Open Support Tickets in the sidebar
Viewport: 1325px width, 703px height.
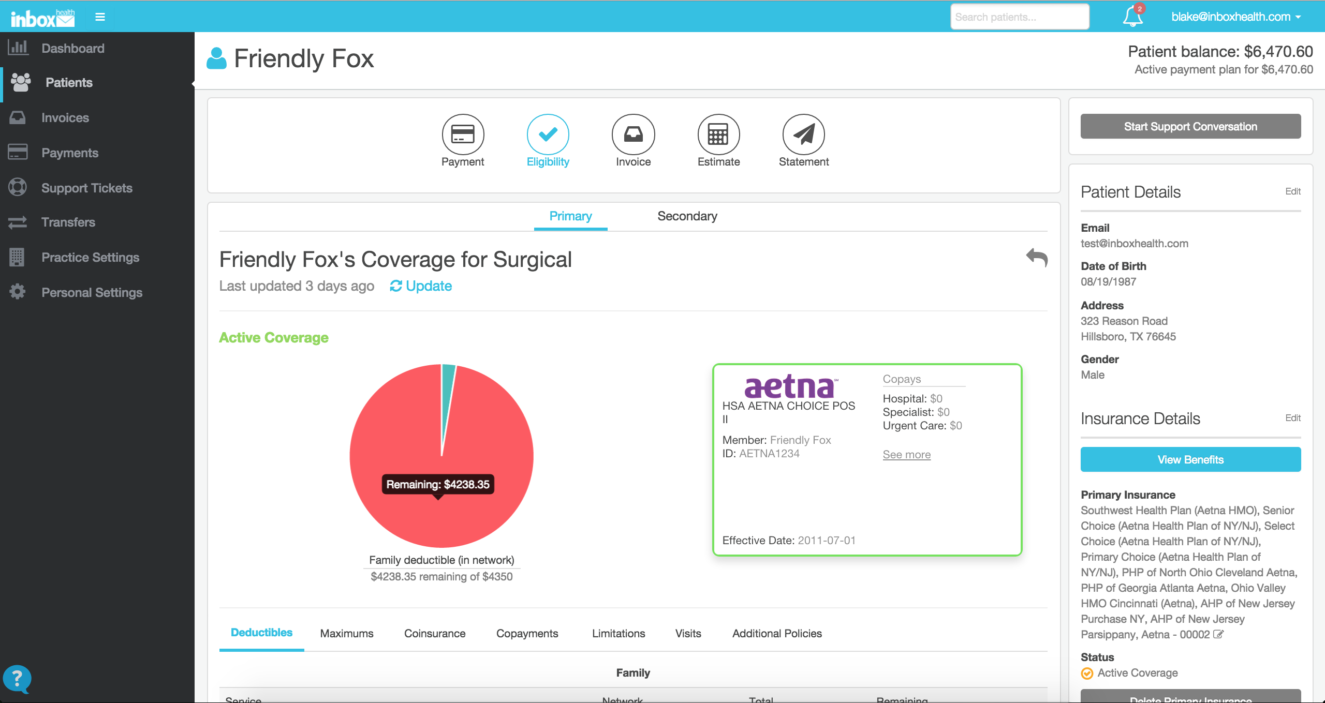(86, 188)
